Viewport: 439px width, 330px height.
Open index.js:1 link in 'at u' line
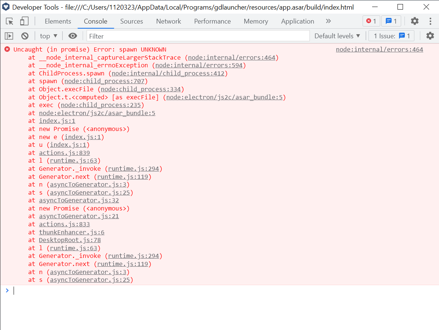click(68, 145)
